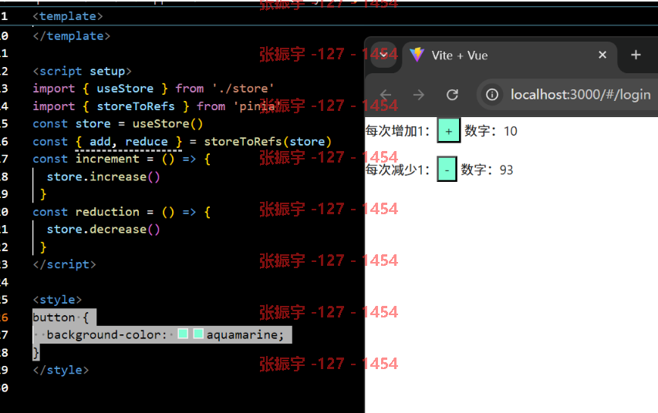Click 'storeToRefs(store)' call
This screenshot has height=413, width=658.
click(268, 141)
